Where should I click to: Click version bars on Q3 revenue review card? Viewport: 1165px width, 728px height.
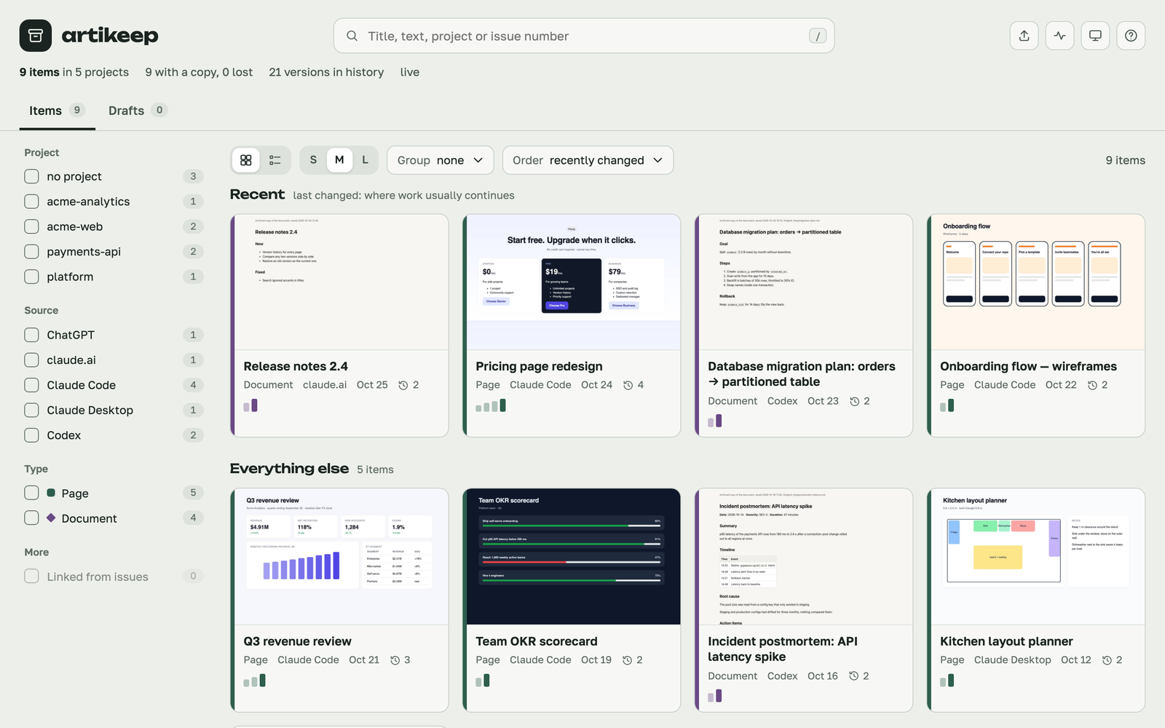(255, 681)
